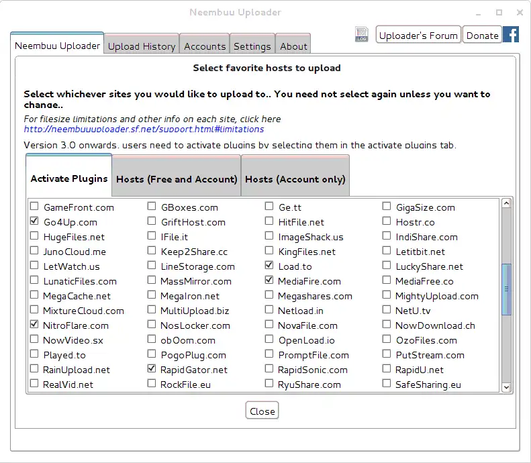Disable the NitroFlare.com checkbox
The width and height of the screenshot is (531, 463).
(x=34, y=325)
